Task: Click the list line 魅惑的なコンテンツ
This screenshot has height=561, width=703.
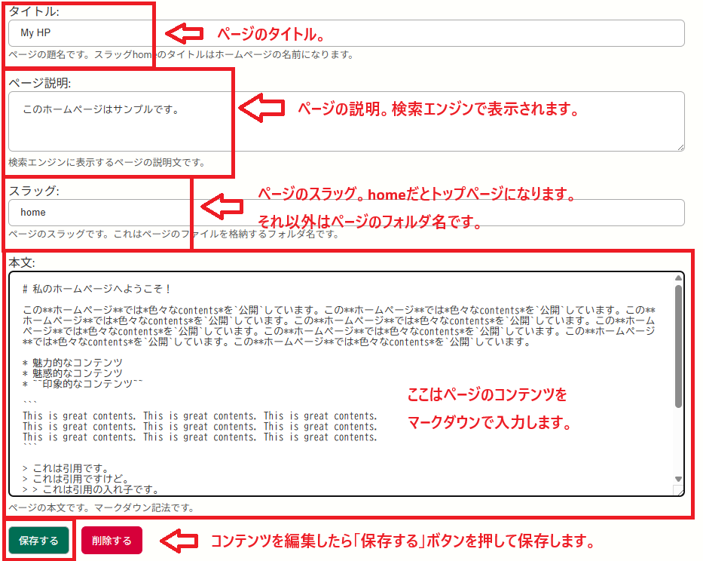Action: coord(72,373)
